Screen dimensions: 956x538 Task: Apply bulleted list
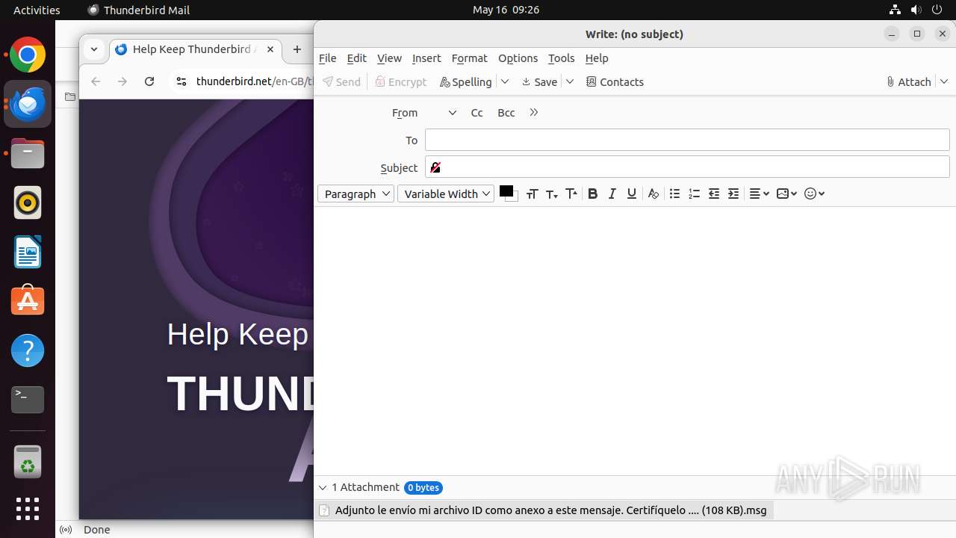coord(674,194)
